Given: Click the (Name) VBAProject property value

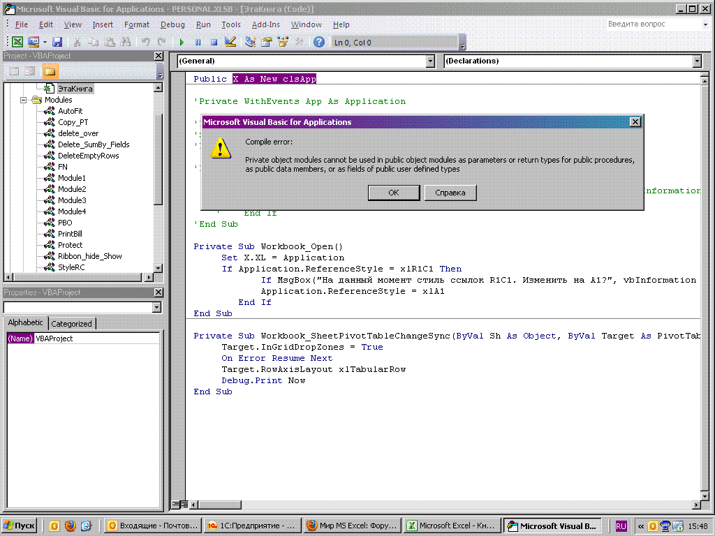Looking at the screenshot, I should 96,338.
